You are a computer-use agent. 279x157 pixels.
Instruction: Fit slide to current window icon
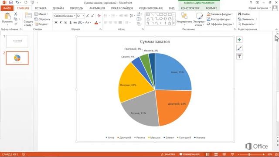pyautogui.click(x=277, y=154)
